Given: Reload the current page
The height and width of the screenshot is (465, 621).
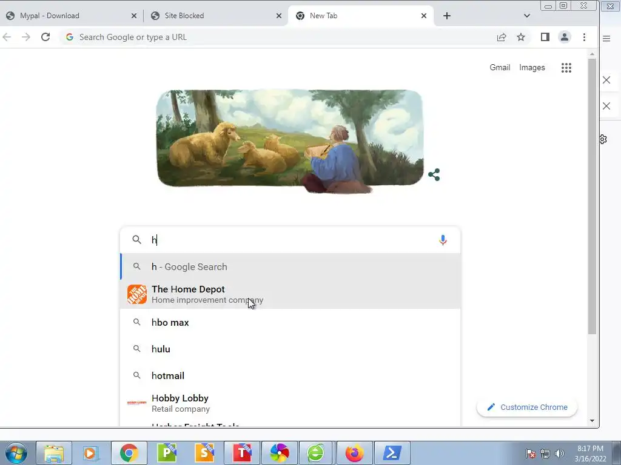Looking at the screenshot, I should (x=45, y=37).
